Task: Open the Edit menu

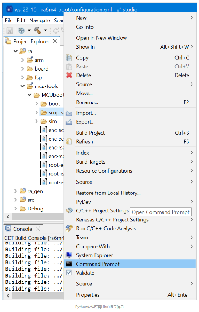Action: [21, 20]
